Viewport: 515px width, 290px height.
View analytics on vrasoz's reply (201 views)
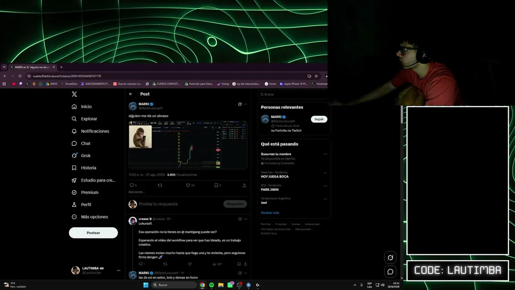(217, 264)
